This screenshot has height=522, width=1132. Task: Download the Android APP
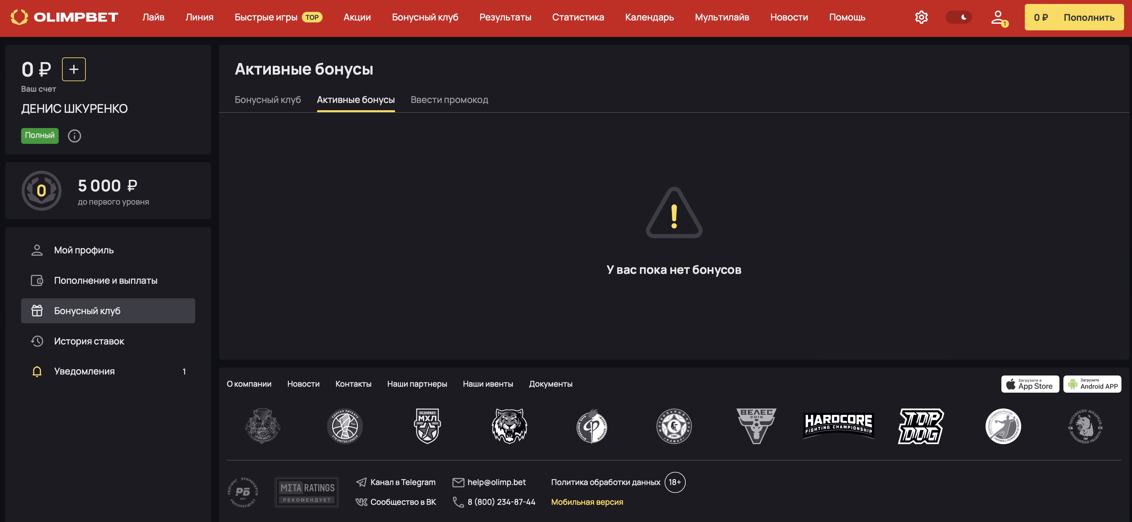pyautogui.click(x=1092, y=384)
